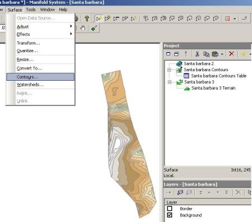Click the copy icon in Project pane
The width and height of the screenshot is (252, 222).
[x=206, y=54]
